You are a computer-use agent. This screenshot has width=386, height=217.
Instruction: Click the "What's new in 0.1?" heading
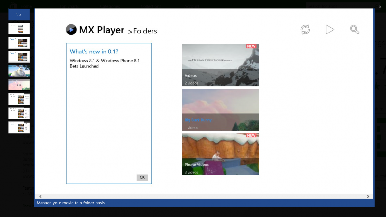click(94, 52)
